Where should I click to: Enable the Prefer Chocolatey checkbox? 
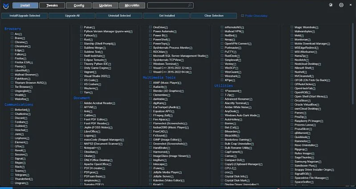[x=243, y=16]
